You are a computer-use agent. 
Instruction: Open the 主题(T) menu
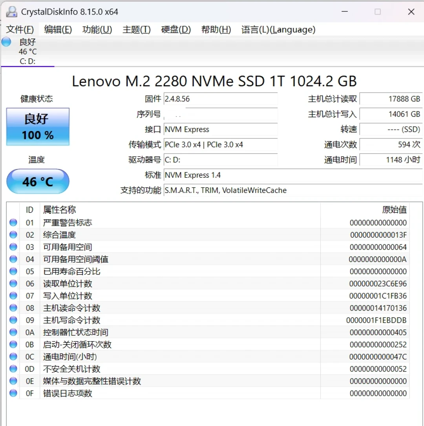pyautogui.click(x=137, y=29)
